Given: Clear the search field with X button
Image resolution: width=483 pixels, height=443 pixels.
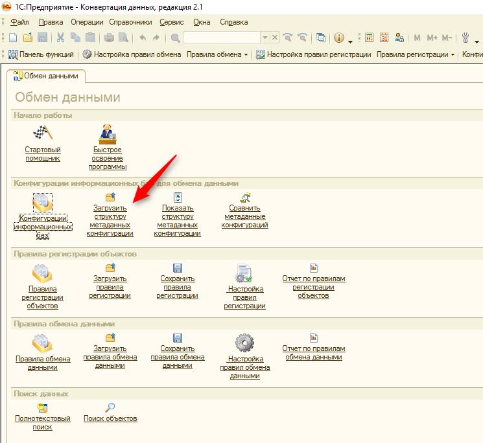Looking at the screenshot, I should pos(275,38).
